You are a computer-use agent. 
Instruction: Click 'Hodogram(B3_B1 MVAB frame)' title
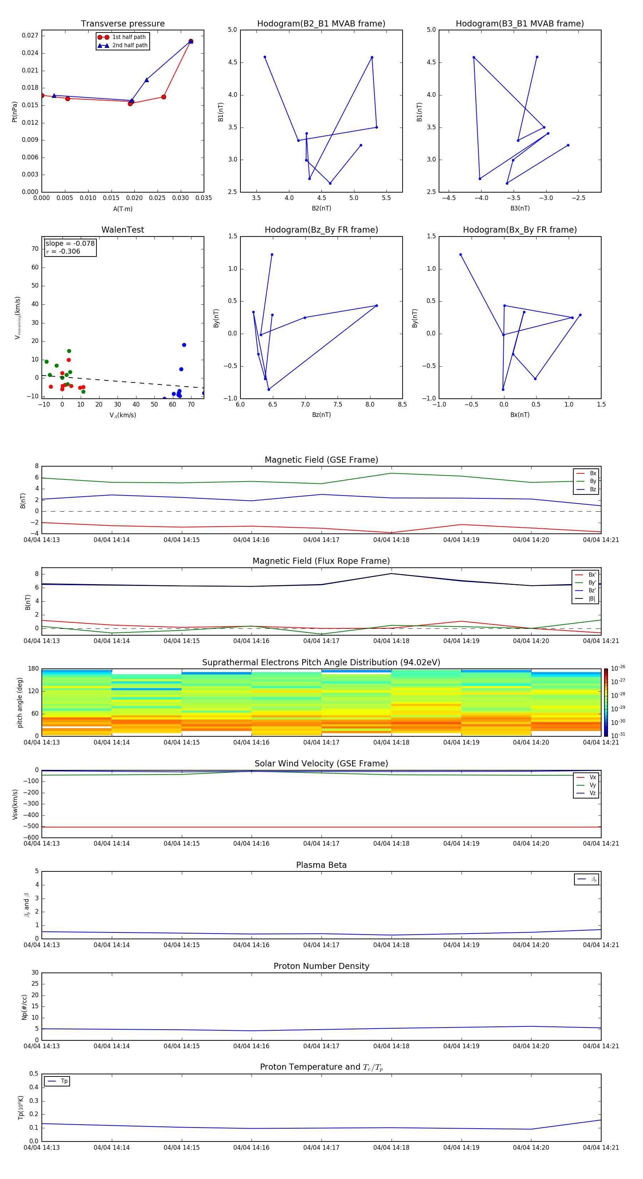click(520, 24)
